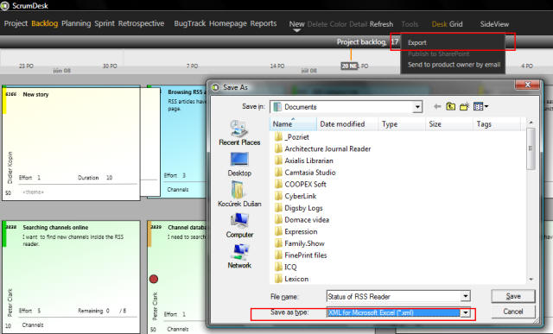553x334 pixels.
Task: Select the ICQ folder
Action: click(286, 267)
